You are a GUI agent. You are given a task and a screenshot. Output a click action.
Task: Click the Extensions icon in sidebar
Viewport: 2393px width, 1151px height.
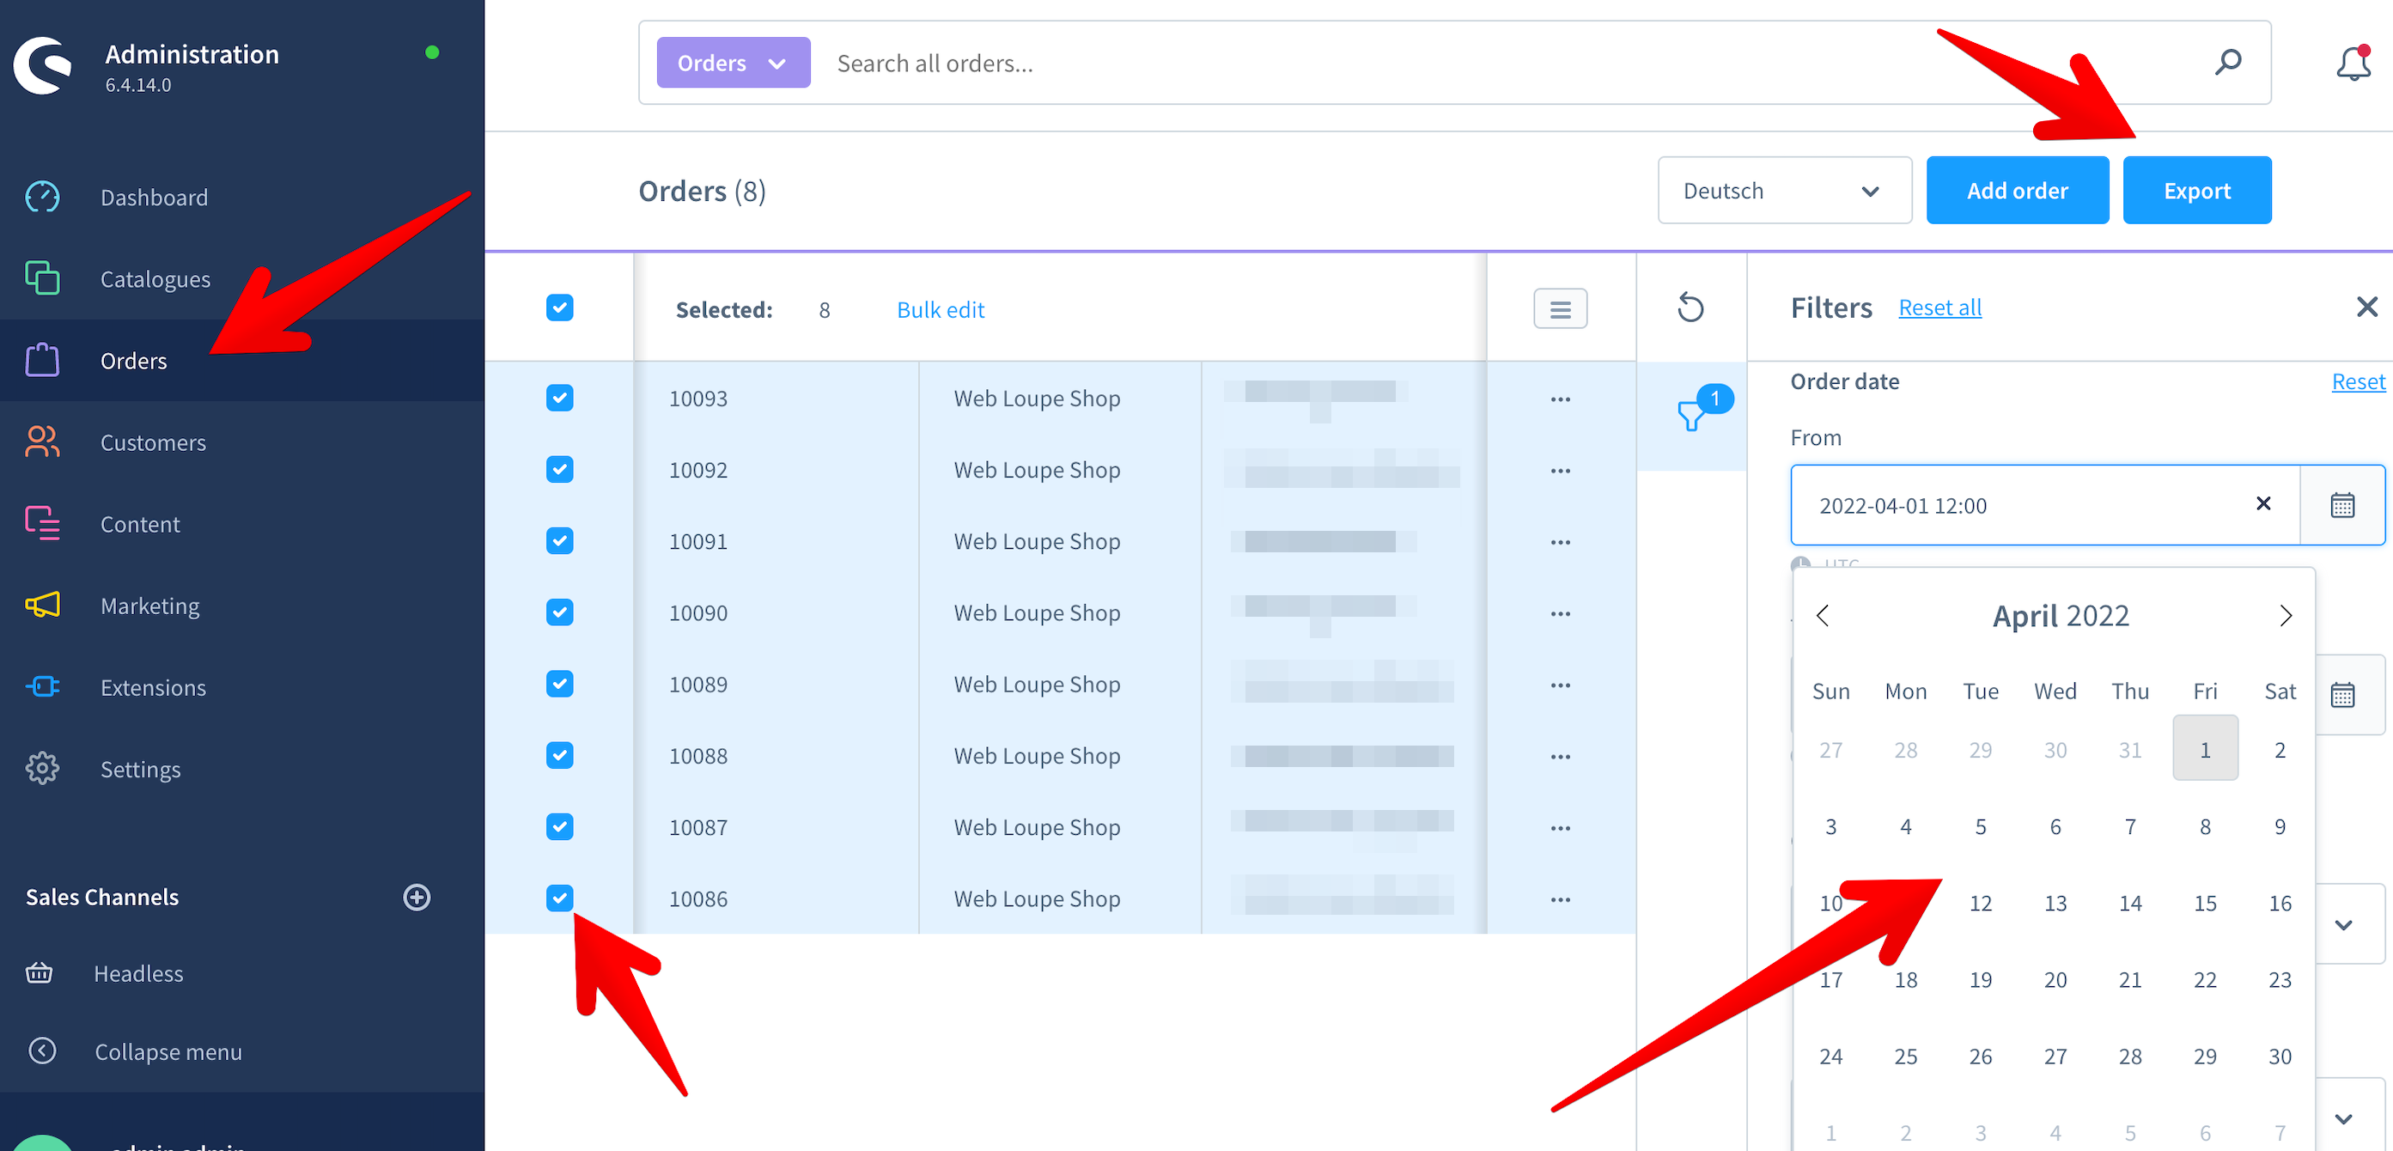point(43,687)
